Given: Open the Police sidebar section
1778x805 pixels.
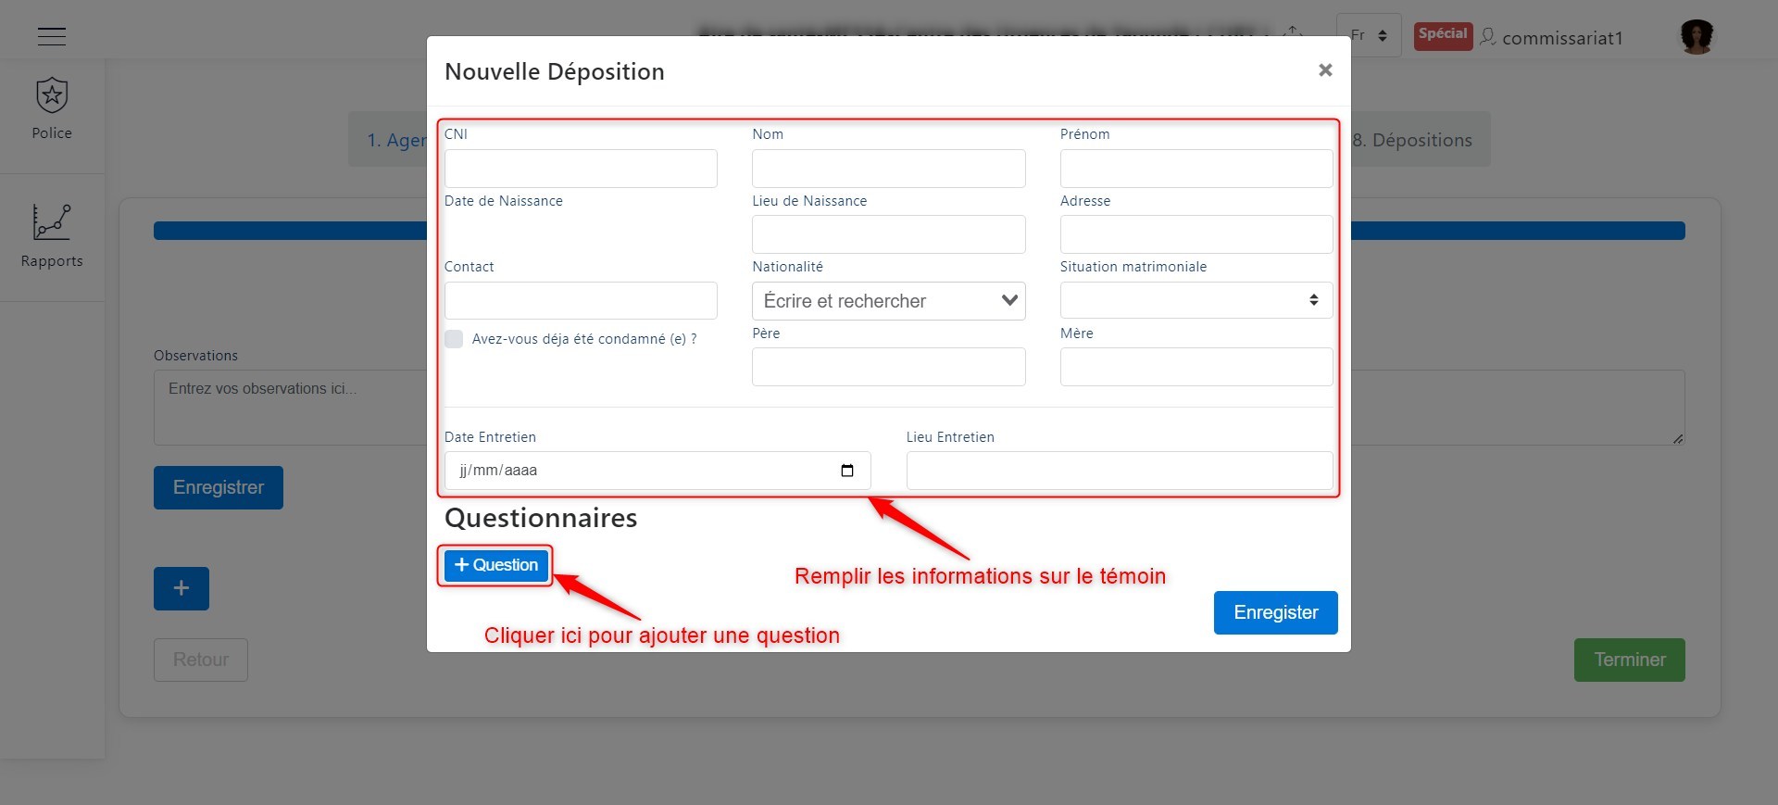Looking at the screenshot, I should click(52, 108).
